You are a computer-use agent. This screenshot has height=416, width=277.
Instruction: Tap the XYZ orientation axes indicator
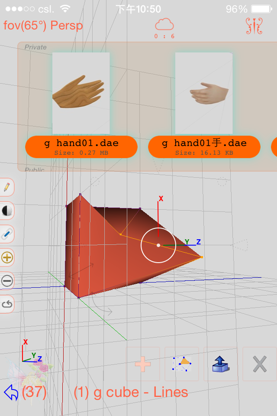coord(32,351)
